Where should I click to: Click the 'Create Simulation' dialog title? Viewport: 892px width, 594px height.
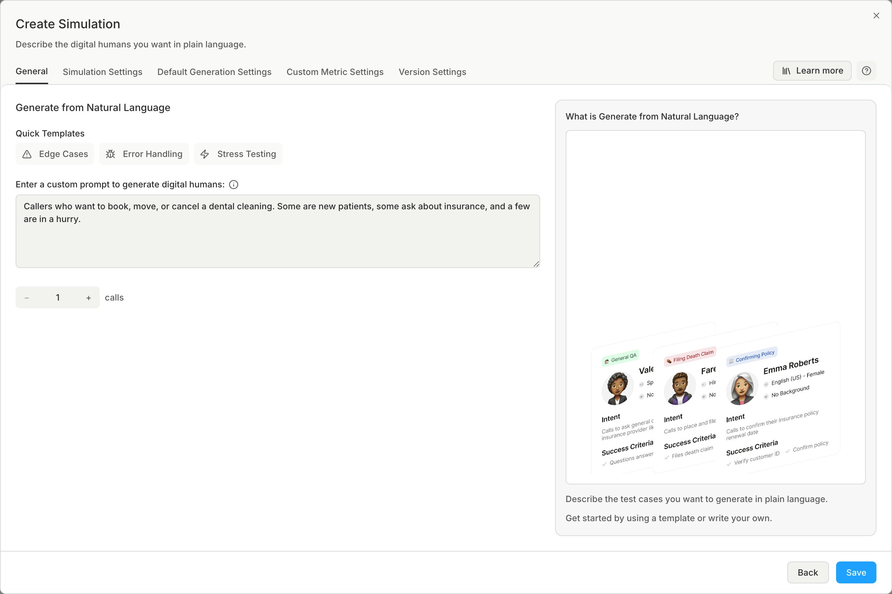click(x=68, y=24)
